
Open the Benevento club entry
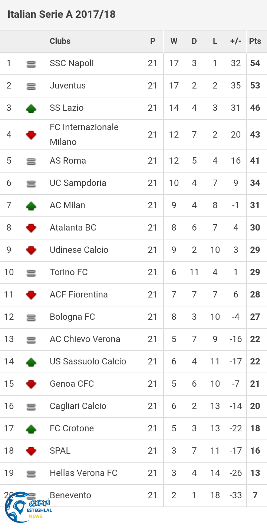click(x=70, y=495)
